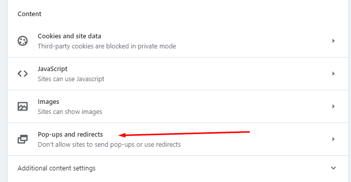Open Pop-ups and redirects via right arrow
This screenshot has height=182, width=351.
[x=333, y=139]
